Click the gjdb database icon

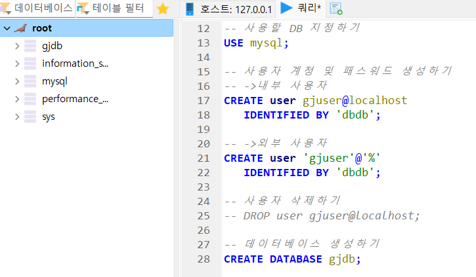click(30, 46)
